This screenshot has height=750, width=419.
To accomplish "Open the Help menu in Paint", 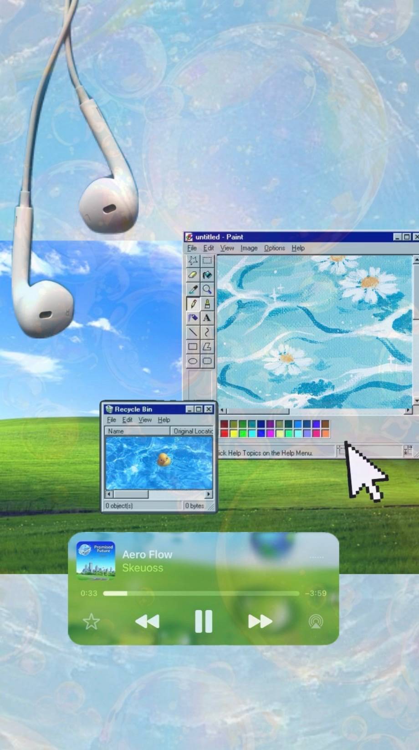I will [298, 248].
